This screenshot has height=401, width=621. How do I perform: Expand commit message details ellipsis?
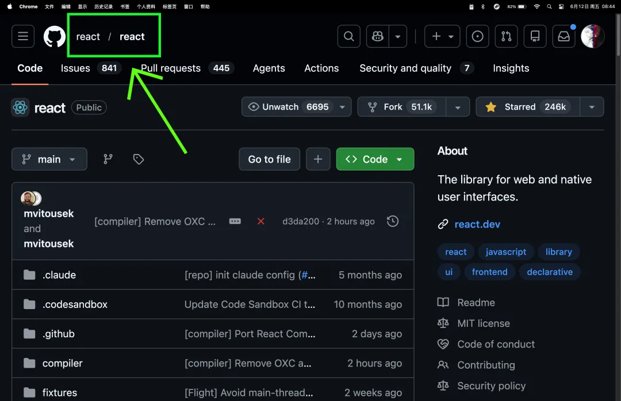[235, 221]
